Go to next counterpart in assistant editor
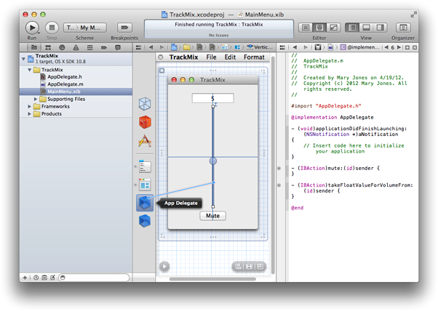The width and height of the screenshot is (438, 311). (x=399, y=47)
